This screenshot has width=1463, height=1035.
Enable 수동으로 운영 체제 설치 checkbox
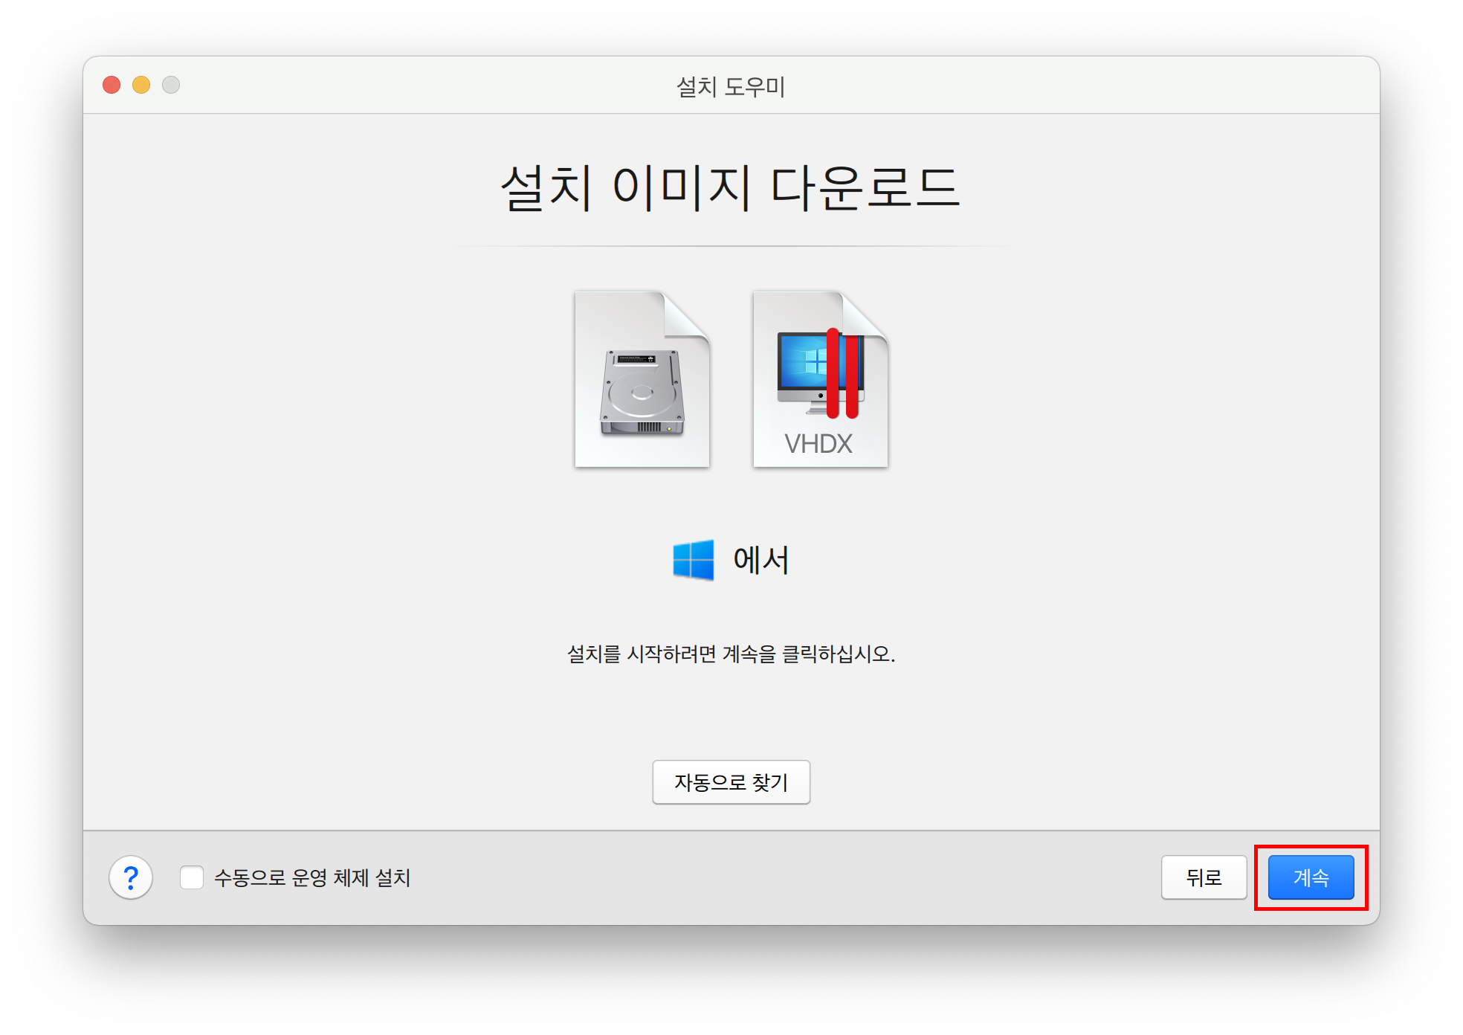click(x=192, y=877)
